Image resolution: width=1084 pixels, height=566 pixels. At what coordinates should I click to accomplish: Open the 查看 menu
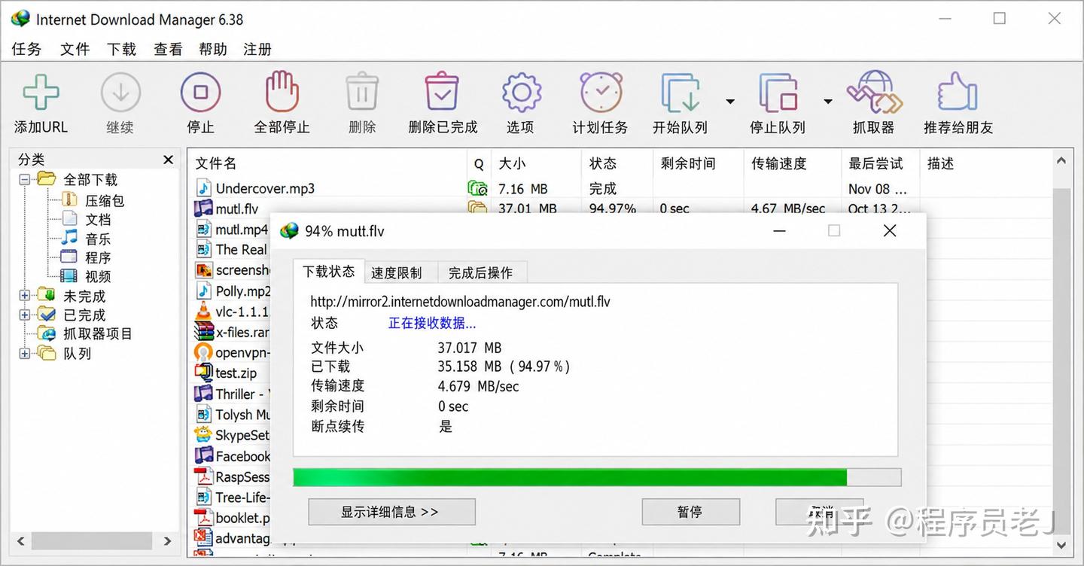tap(168, 49)
